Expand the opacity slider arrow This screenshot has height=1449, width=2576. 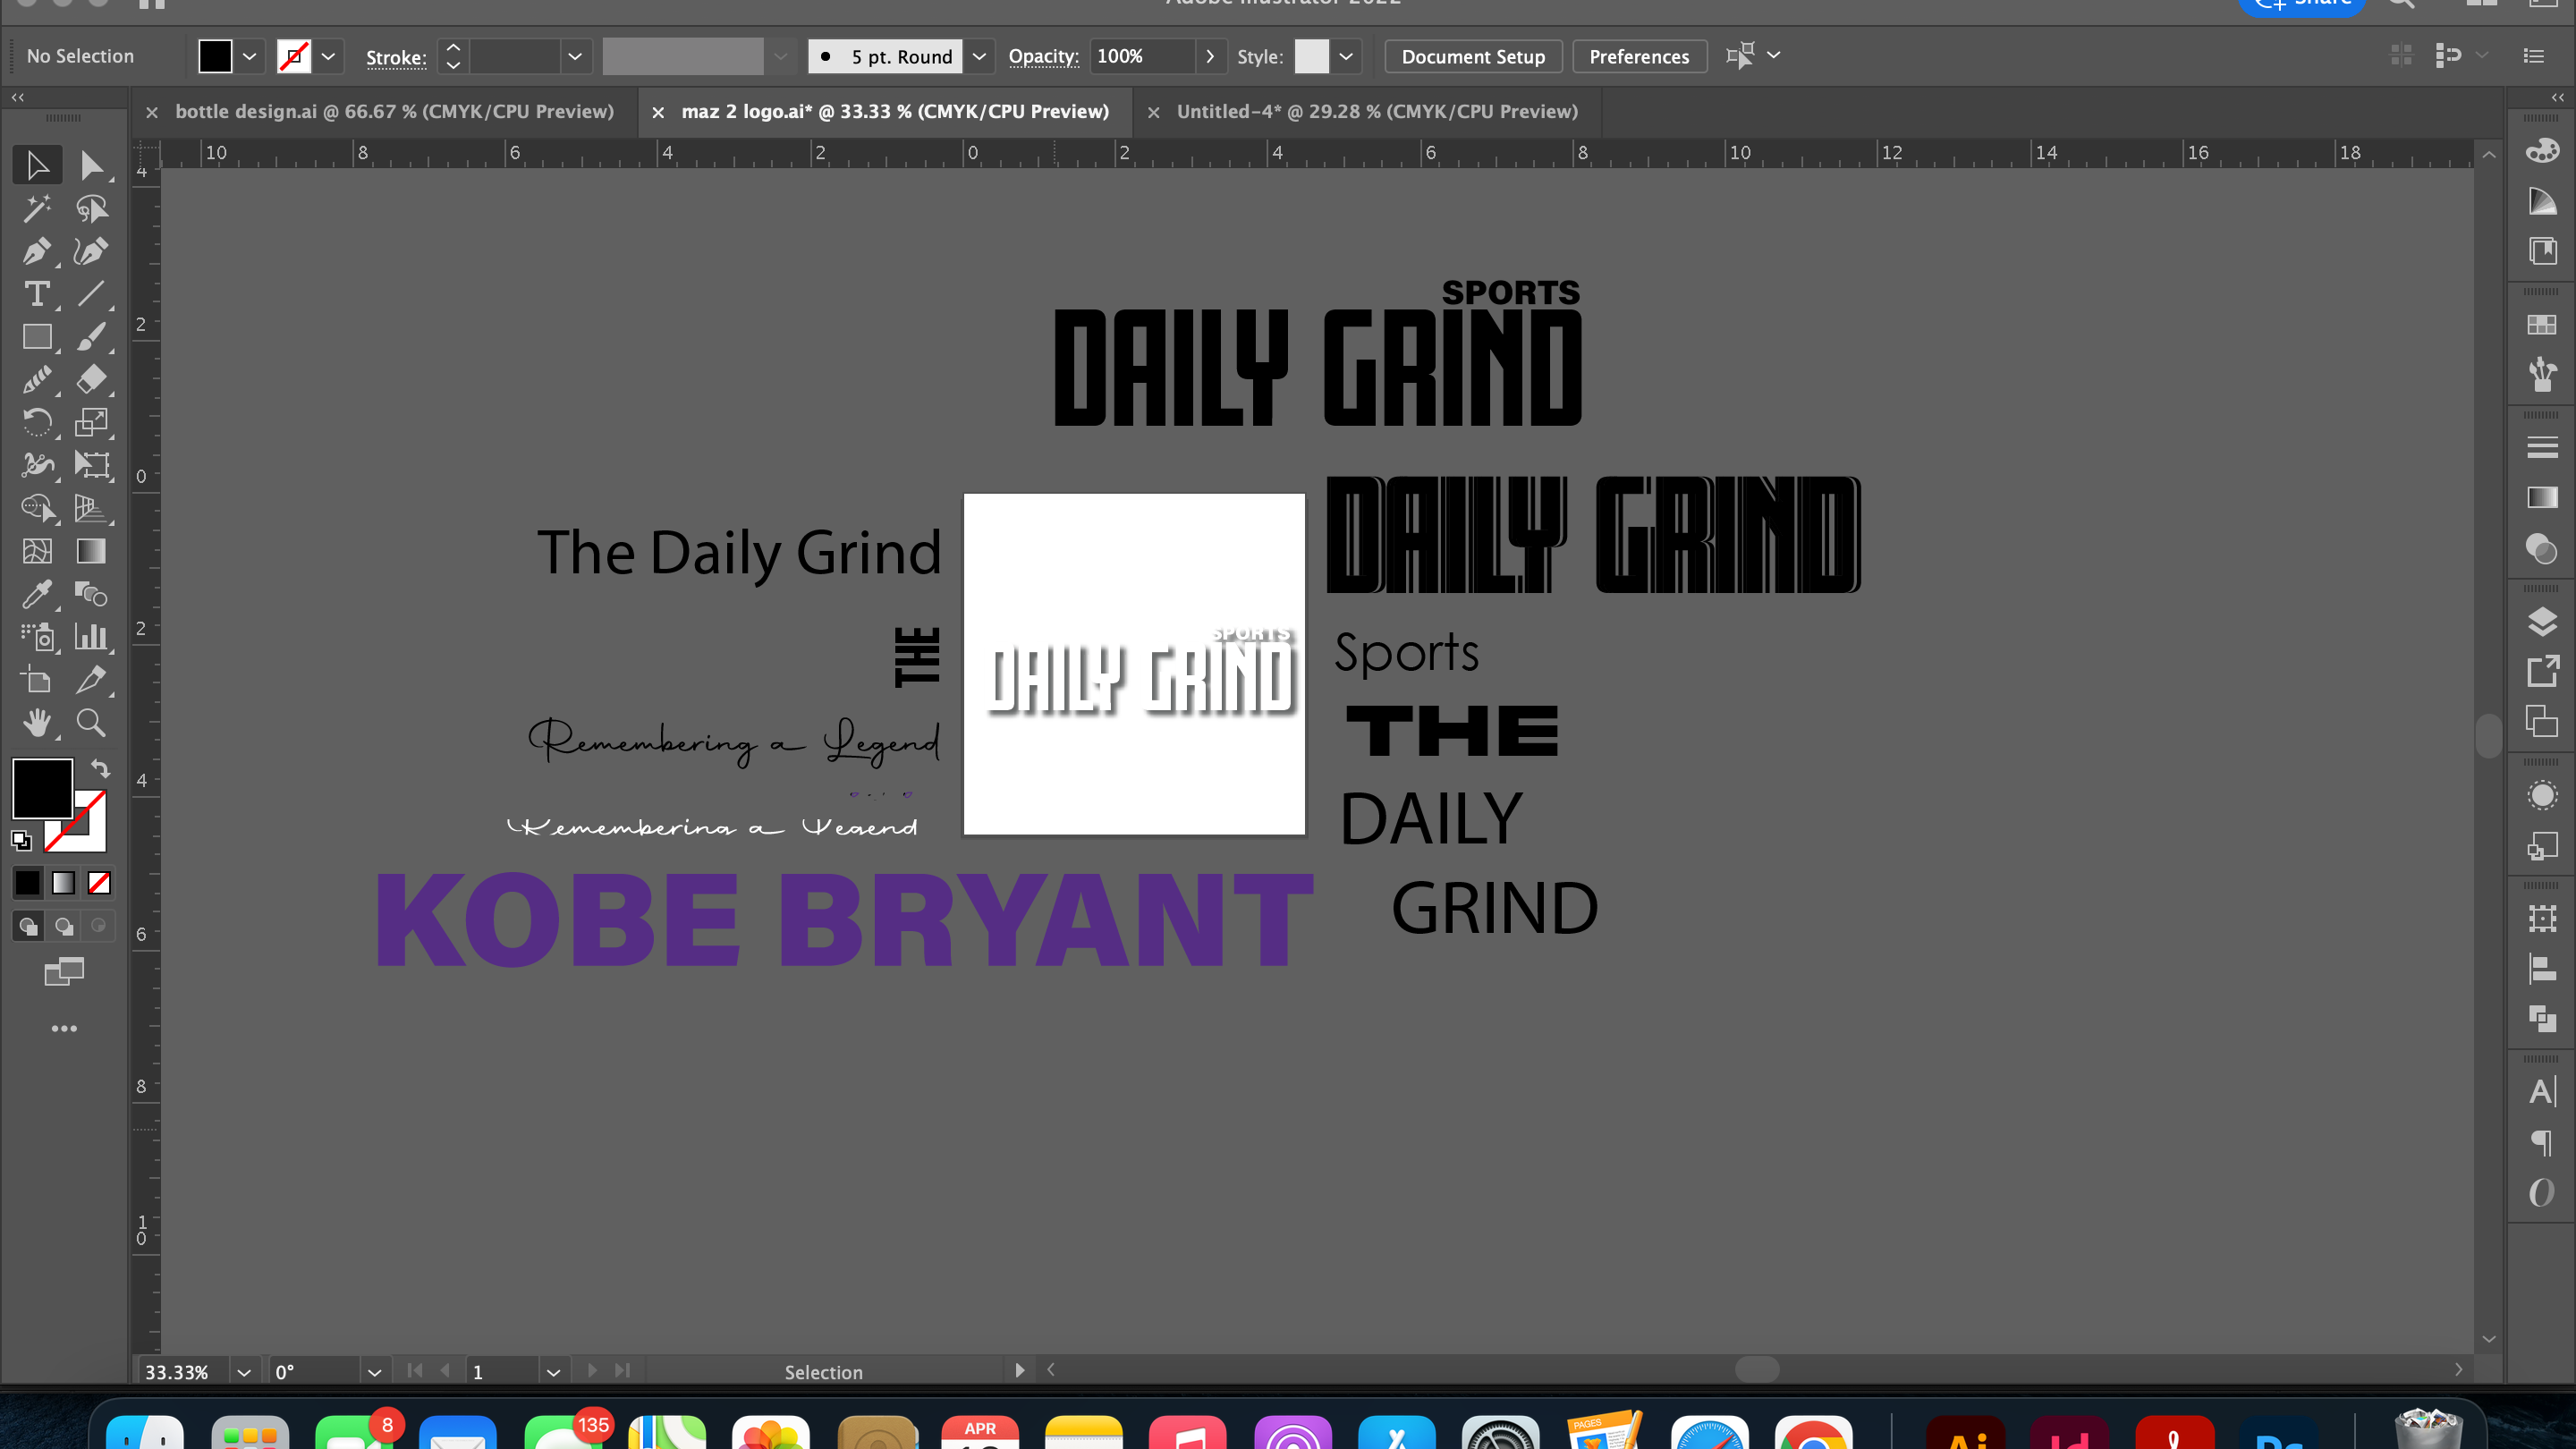(1210, 56)
